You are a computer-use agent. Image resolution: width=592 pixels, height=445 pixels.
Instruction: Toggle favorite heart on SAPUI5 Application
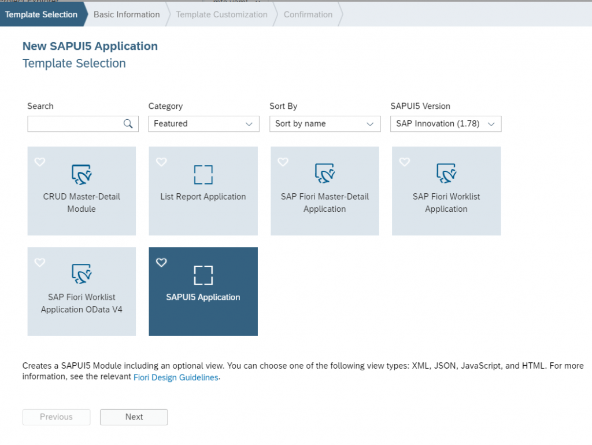click(161, 263)
